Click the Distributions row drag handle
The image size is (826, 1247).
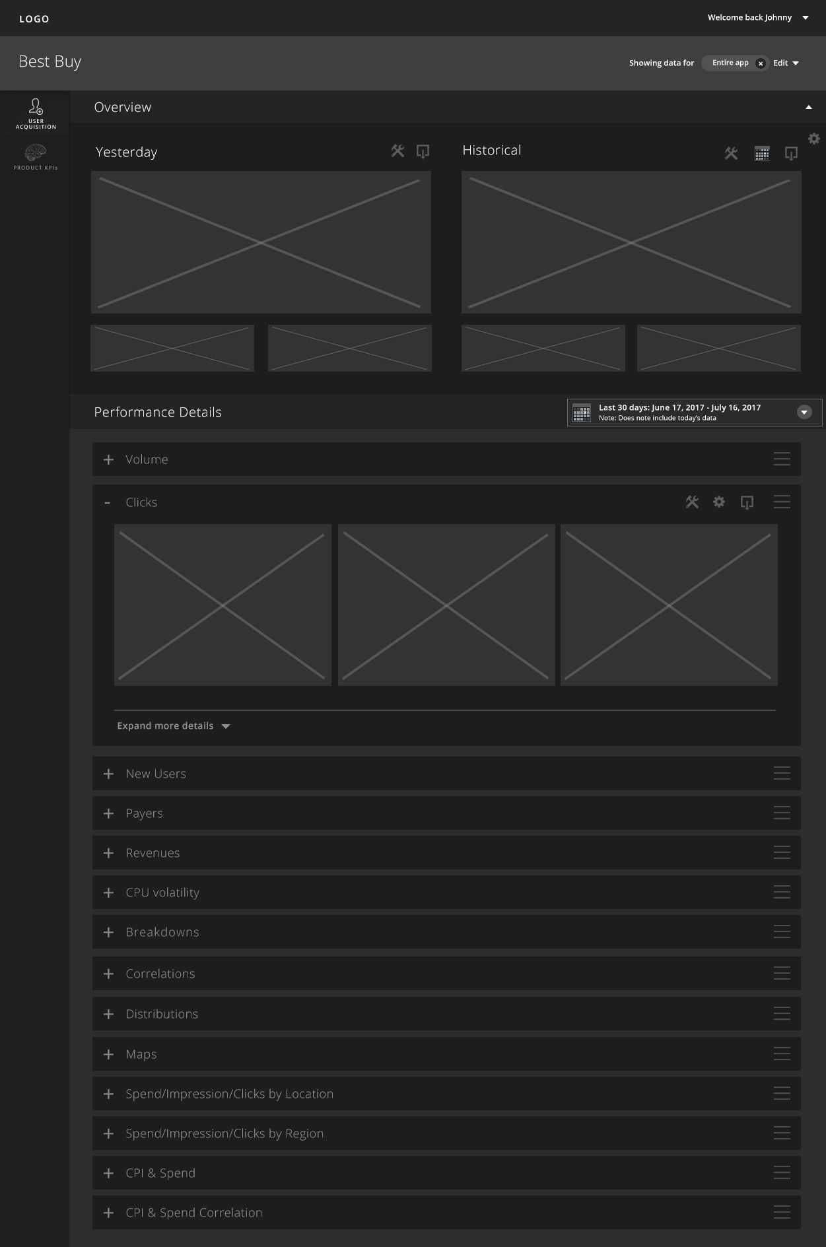(782, 1014)
